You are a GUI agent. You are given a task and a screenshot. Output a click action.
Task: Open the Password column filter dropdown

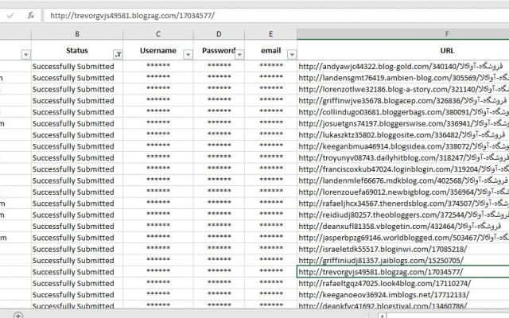click(x=239, y=55)
